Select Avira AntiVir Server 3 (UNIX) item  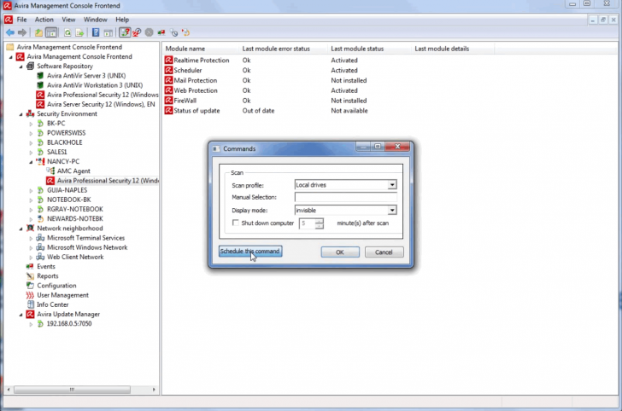(86, 76)
